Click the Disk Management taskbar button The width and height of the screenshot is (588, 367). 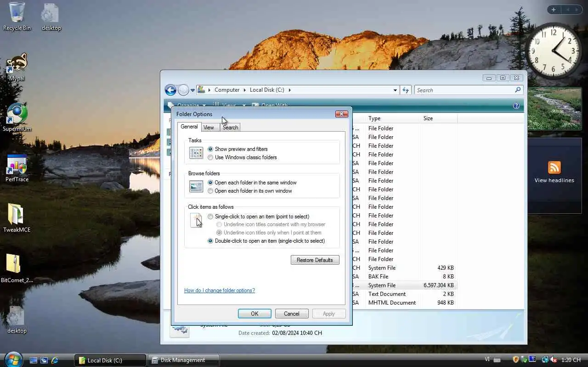click(x=183, y=360)
